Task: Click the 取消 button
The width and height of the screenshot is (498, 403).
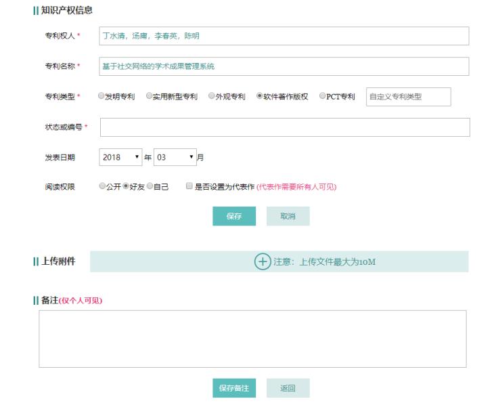Action: pyautogui.click(x=288, y=216)
